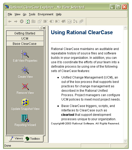Switch to the Views tab
Viewport: 132px width, 150px height.
point(17,138)
